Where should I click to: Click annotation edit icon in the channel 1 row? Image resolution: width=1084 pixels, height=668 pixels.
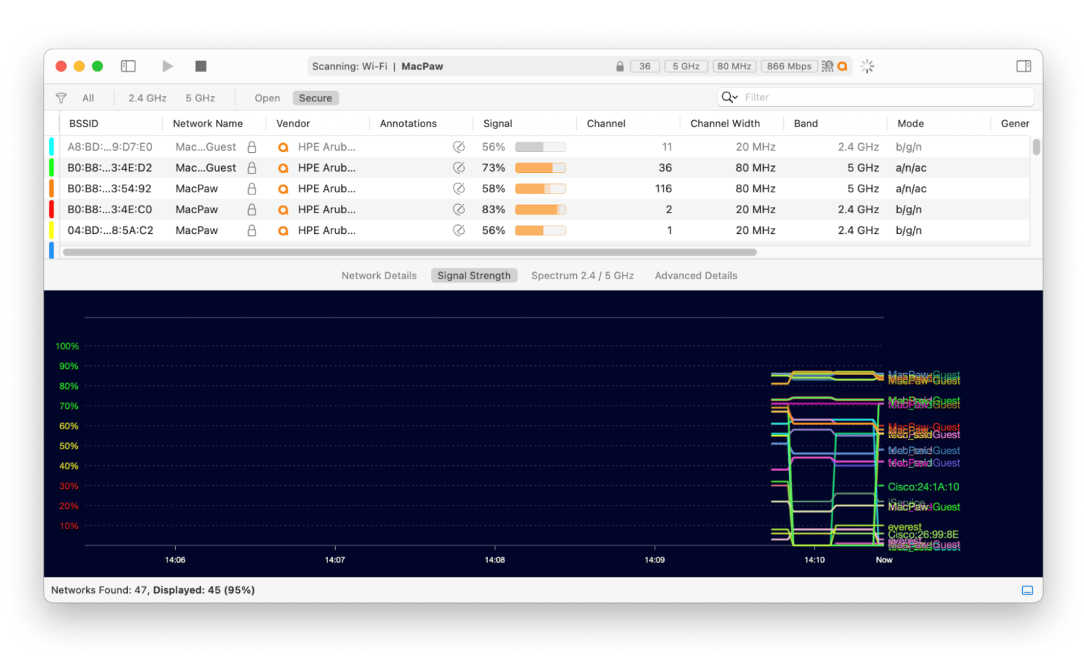[x=459, y=230]
